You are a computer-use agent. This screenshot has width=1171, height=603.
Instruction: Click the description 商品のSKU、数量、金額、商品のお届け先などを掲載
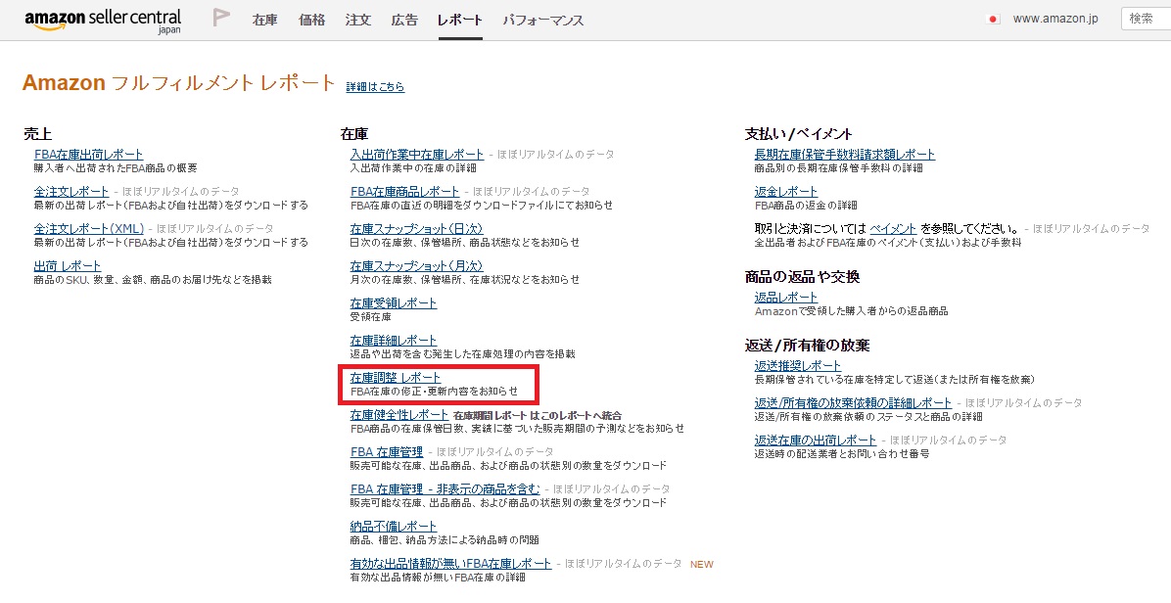coord(153,280)
